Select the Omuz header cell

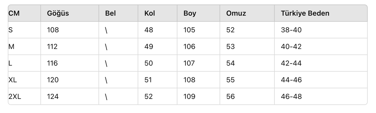pos(236,13)
